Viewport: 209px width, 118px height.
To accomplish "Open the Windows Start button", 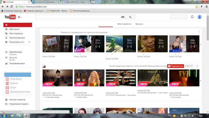I will pos(4,116).
